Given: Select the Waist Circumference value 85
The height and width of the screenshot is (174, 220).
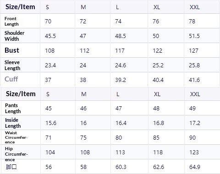Looking at the screenshot, I should click(156, 138).
